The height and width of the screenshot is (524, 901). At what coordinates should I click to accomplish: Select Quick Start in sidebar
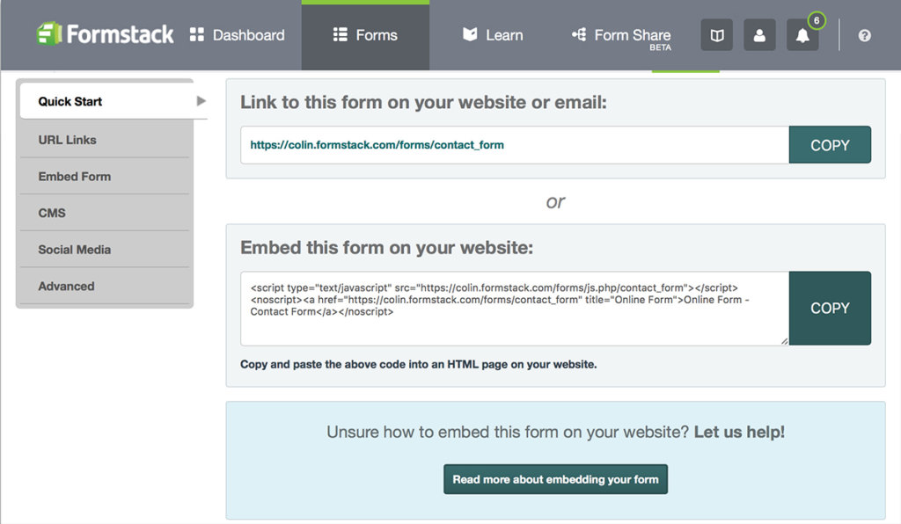click(x=70, y=101)
